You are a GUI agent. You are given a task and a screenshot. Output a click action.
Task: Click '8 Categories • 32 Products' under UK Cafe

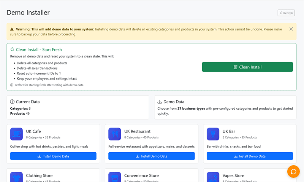pyautogui.click(x=43, y=137)
